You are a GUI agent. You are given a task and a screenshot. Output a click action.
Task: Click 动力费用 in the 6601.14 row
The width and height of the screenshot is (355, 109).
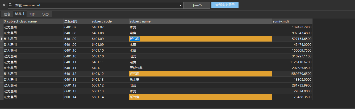click(x=33, y=97)
